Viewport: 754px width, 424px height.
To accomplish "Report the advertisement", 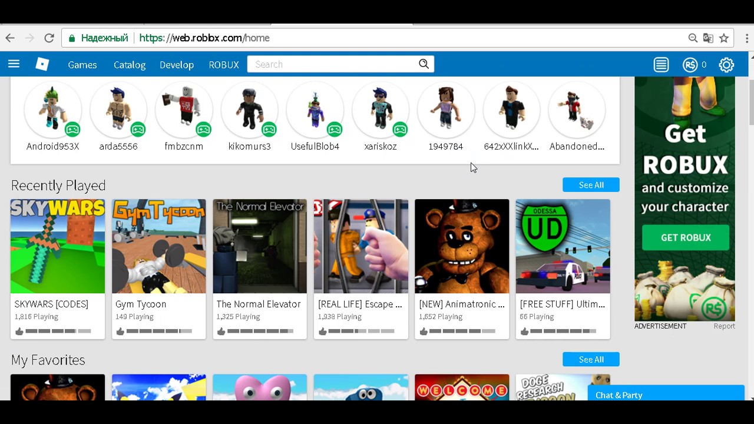I will point(724,326).
